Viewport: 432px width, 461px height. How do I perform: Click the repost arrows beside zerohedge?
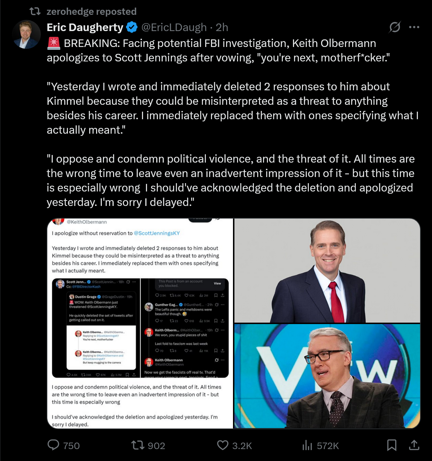pos(35,12)
